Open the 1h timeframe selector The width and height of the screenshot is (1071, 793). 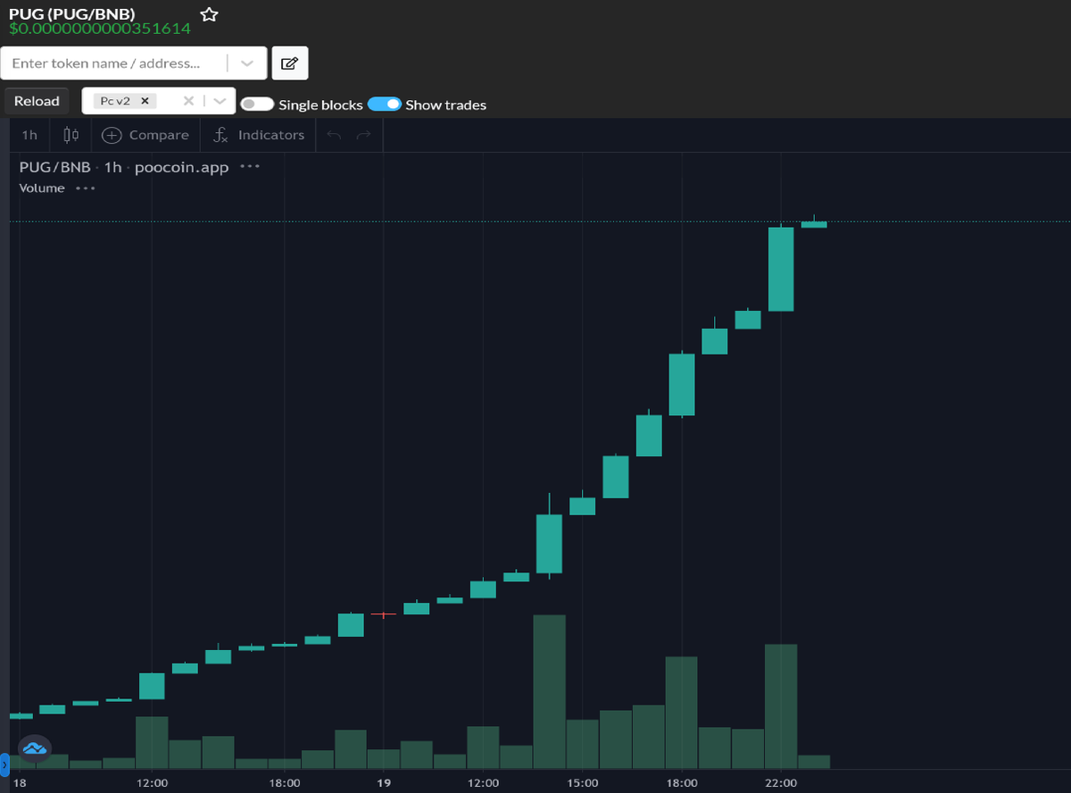click(x=29, y=135)
